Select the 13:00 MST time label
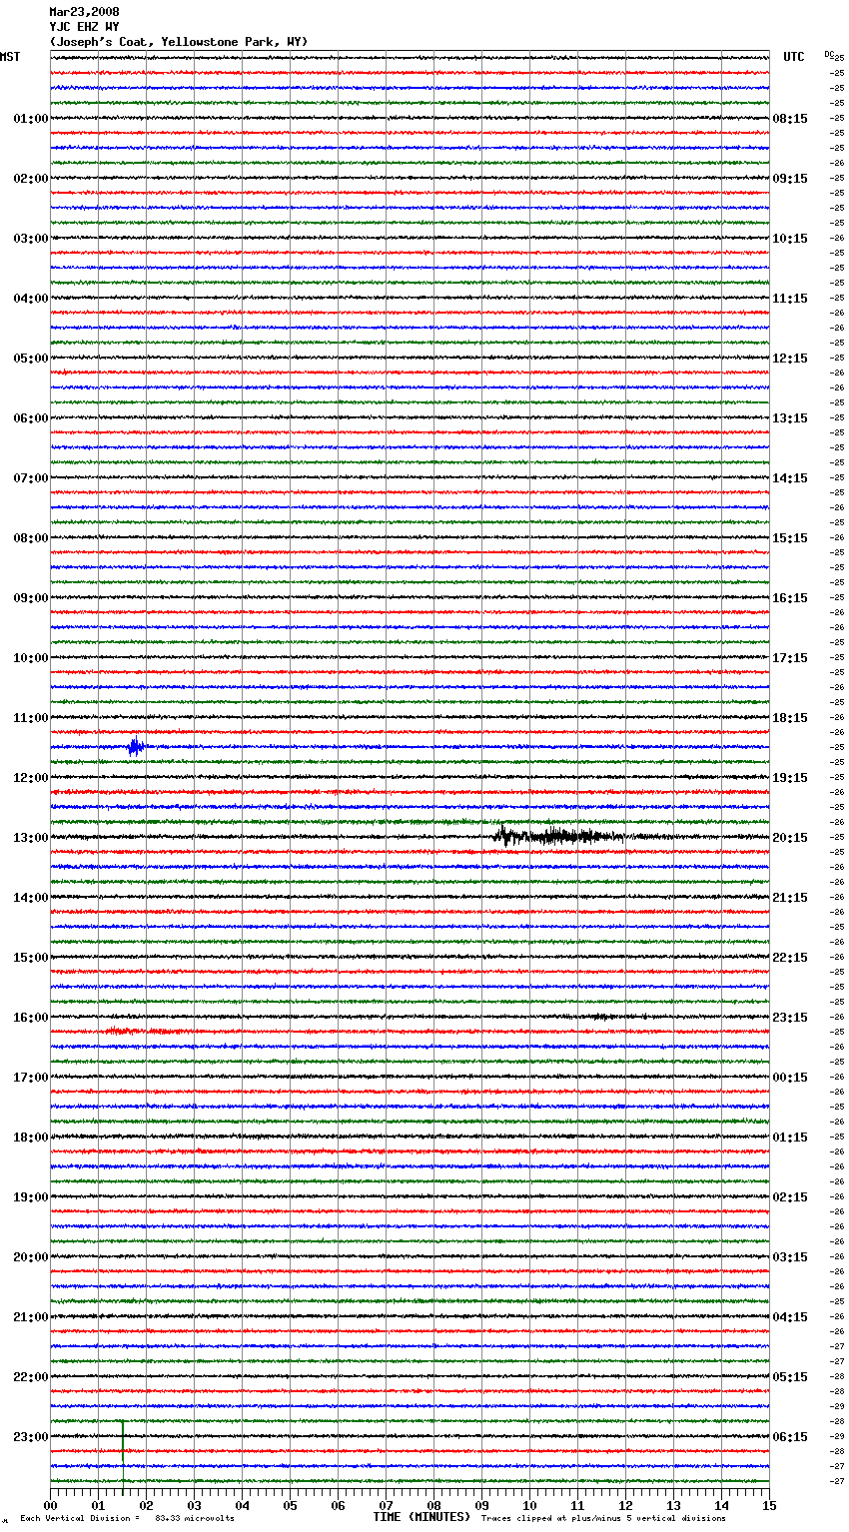This screenshot has width=849, height=1532. 31,838
